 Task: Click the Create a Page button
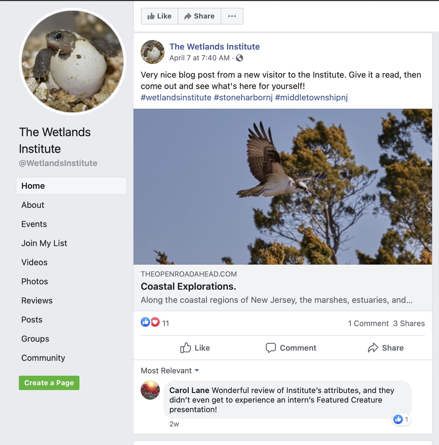click(x=49, y=383)
